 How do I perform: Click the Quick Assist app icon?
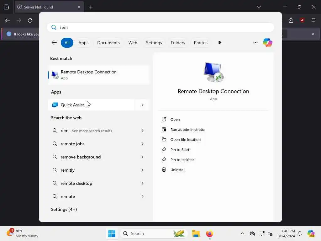coord(55,105)
